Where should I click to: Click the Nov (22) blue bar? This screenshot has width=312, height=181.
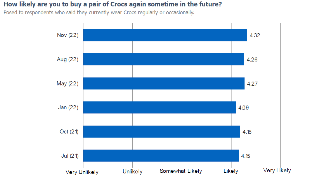coord(165,35)
